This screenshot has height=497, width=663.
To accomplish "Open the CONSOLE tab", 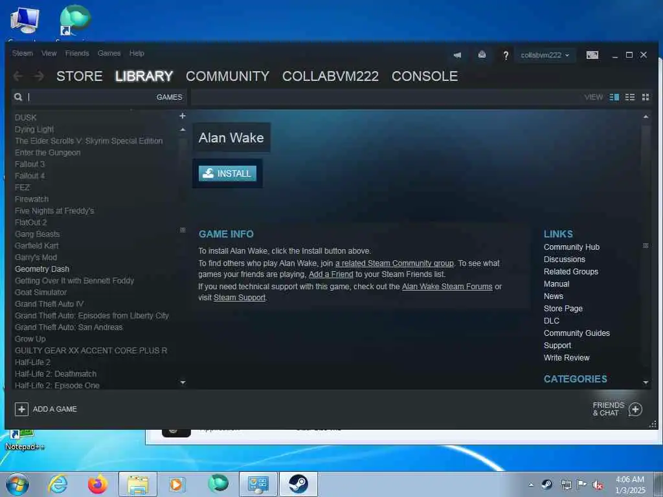I will pyautogui.click(x=425, y=76).
